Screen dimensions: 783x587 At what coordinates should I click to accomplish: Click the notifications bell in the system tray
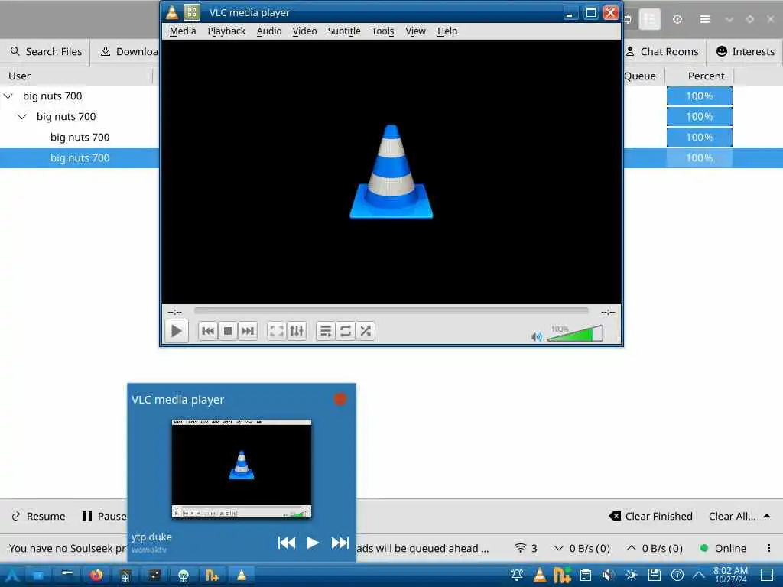click(517, 576)
